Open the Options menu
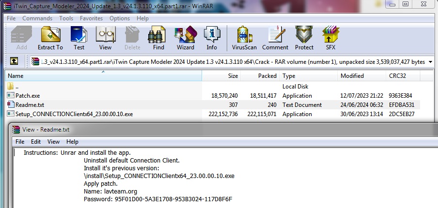Image resolution: width=438 pixels, height=208 pixels. pos(120,18)
